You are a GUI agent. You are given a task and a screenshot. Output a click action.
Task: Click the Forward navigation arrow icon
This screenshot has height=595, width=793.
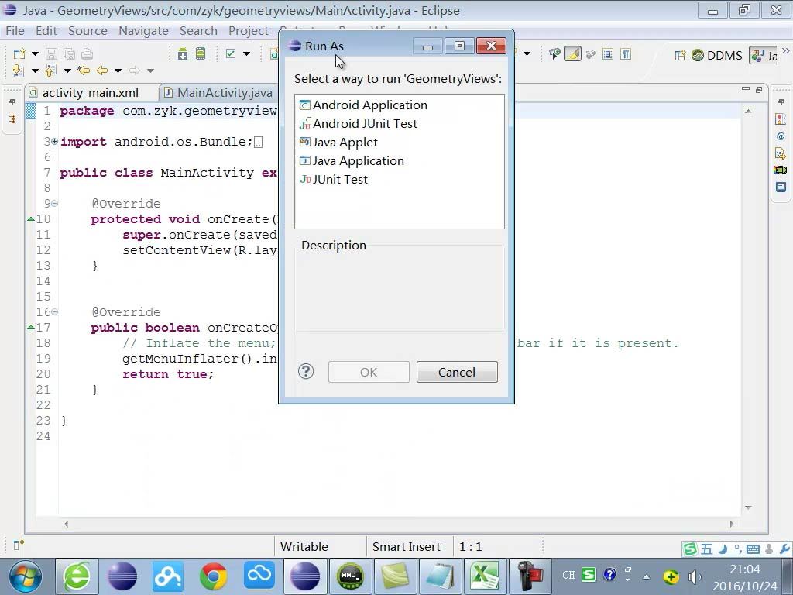tap(134, 71)
